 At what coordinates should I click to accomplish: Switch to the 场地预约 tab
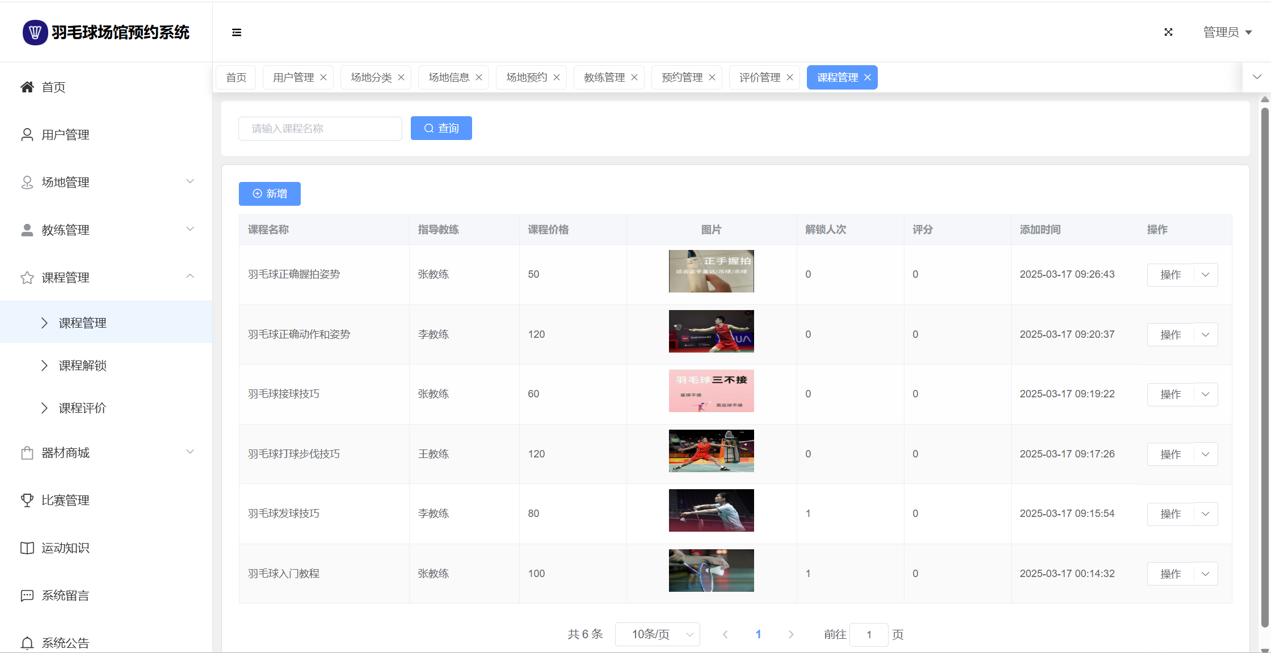pos(526,77)
